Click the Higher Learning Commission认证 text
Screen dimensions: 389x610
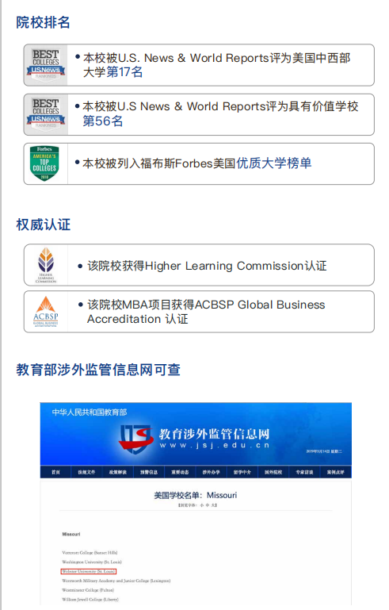(207, 266)
